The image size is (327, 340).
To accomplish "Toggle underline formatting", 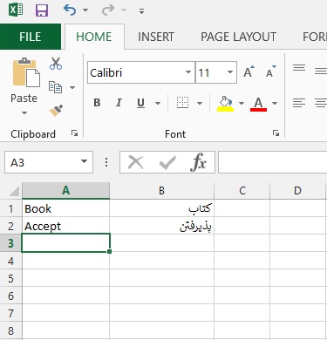I will (140, 103).
